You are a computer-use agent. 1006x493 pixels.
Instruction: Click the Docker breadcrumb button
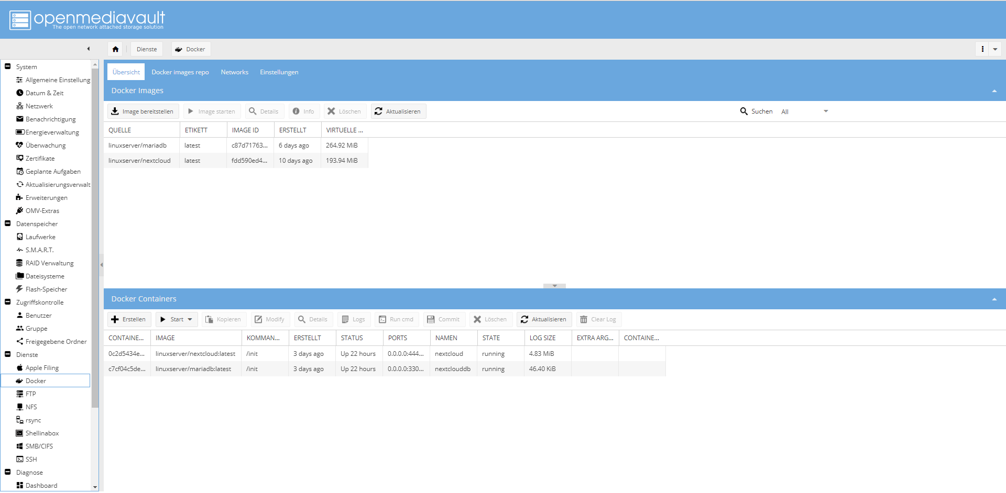click(x=191, y=49)
